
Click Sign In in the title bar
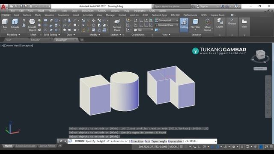[204, 6]
